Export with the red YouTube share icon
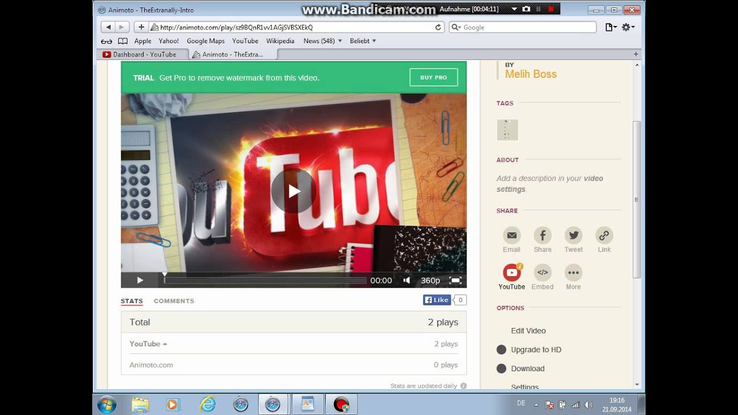738x415 pixels. tap(512, 273)
